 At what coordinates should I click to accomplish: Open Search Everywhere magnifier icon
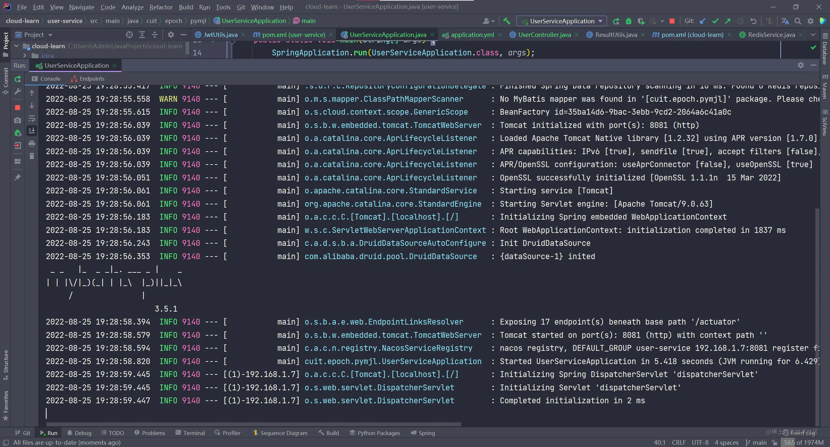(x=798, y=21)
